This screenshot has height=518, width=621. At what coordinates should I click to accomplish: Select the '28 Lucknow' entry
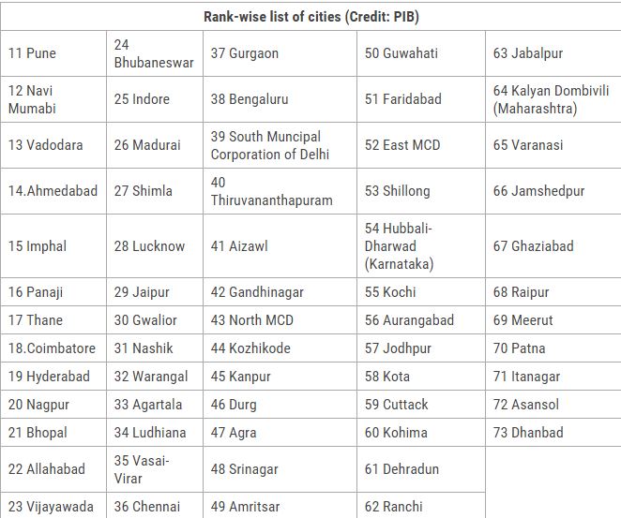[x=155, y=246]
